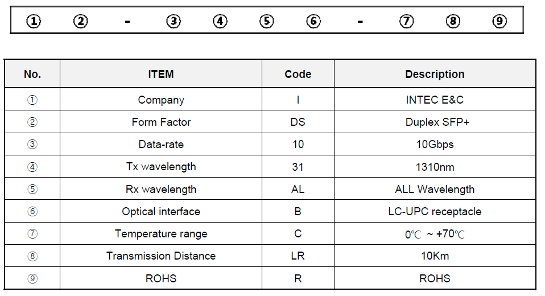
Task: Click the Code column header
Action: [298, 74]
